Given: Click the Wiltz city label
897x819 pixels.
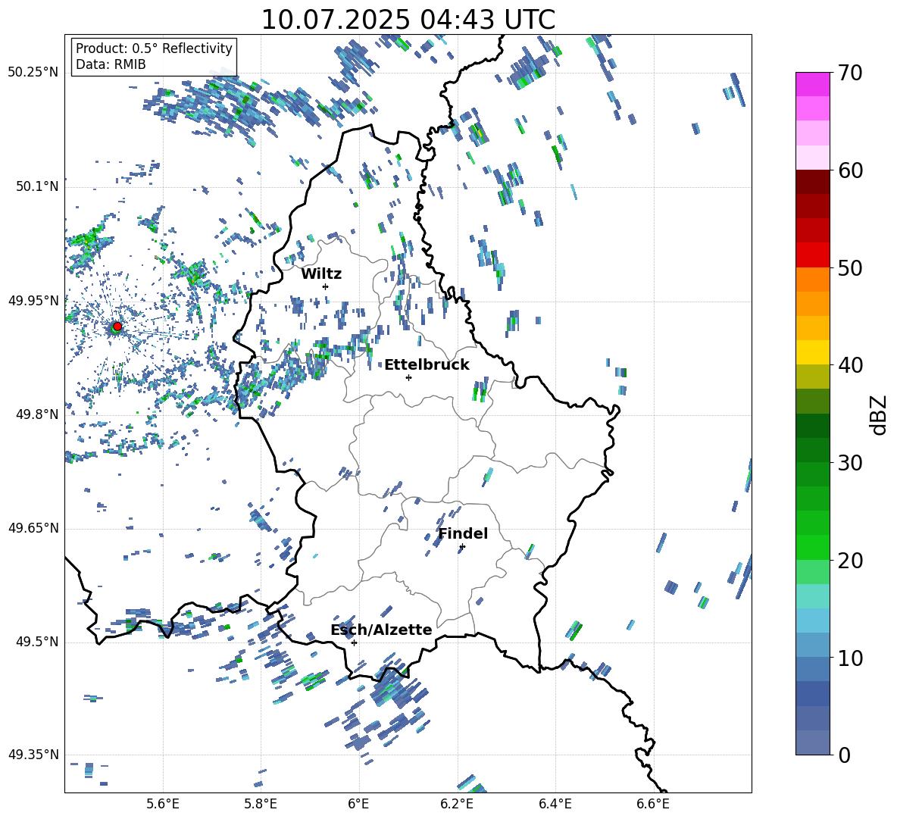Looking at the screenshot, I should 321,274.
